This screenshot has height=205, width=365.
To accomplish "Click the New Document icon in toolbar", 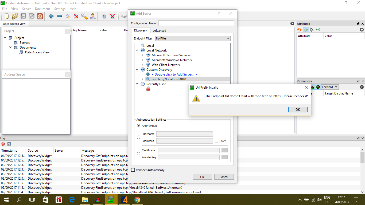I will [x=7, y=16].
